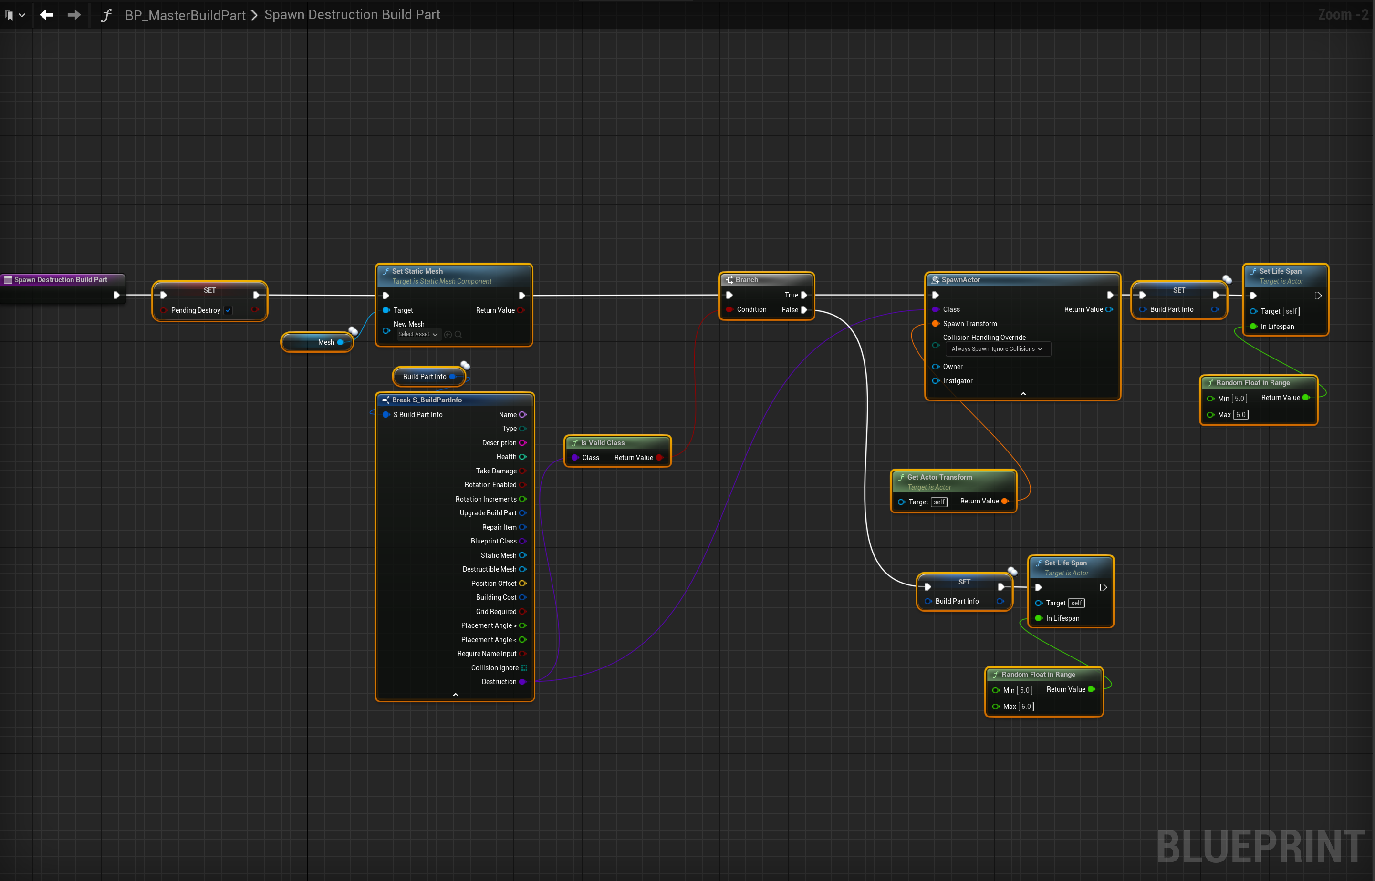Click the Max value field of the lower Random Float
Image resolution: width=1375 pixels, height=881 pixels.
pyautogui.click(x=1026, y=707)
